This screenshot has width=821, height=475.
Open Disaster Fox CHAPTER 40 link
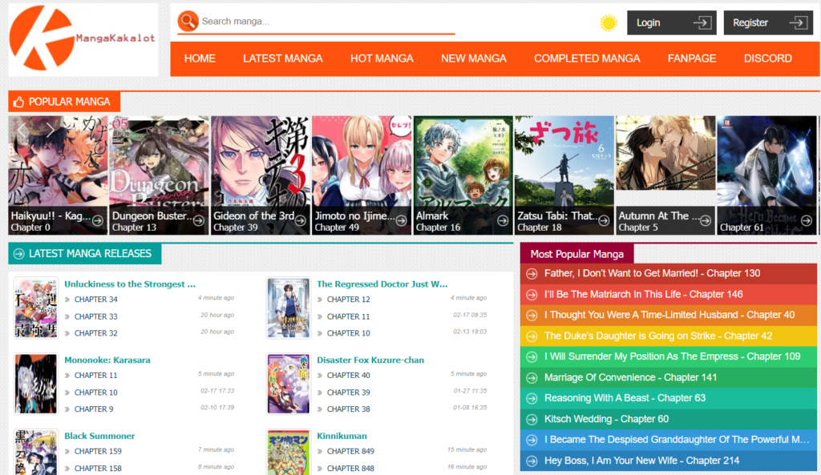348,375
